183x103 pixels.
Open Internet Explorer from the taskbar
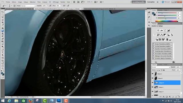[9, 101]
